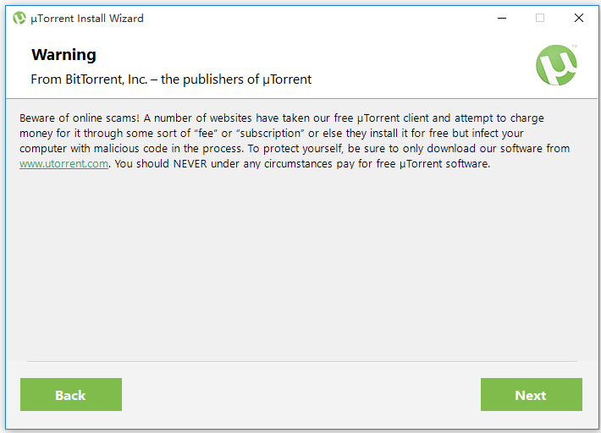Image resolution: width=601 pixels, height=433 pixels.
Task: Click the word "NEVER" in the warning
Action: 190,164
